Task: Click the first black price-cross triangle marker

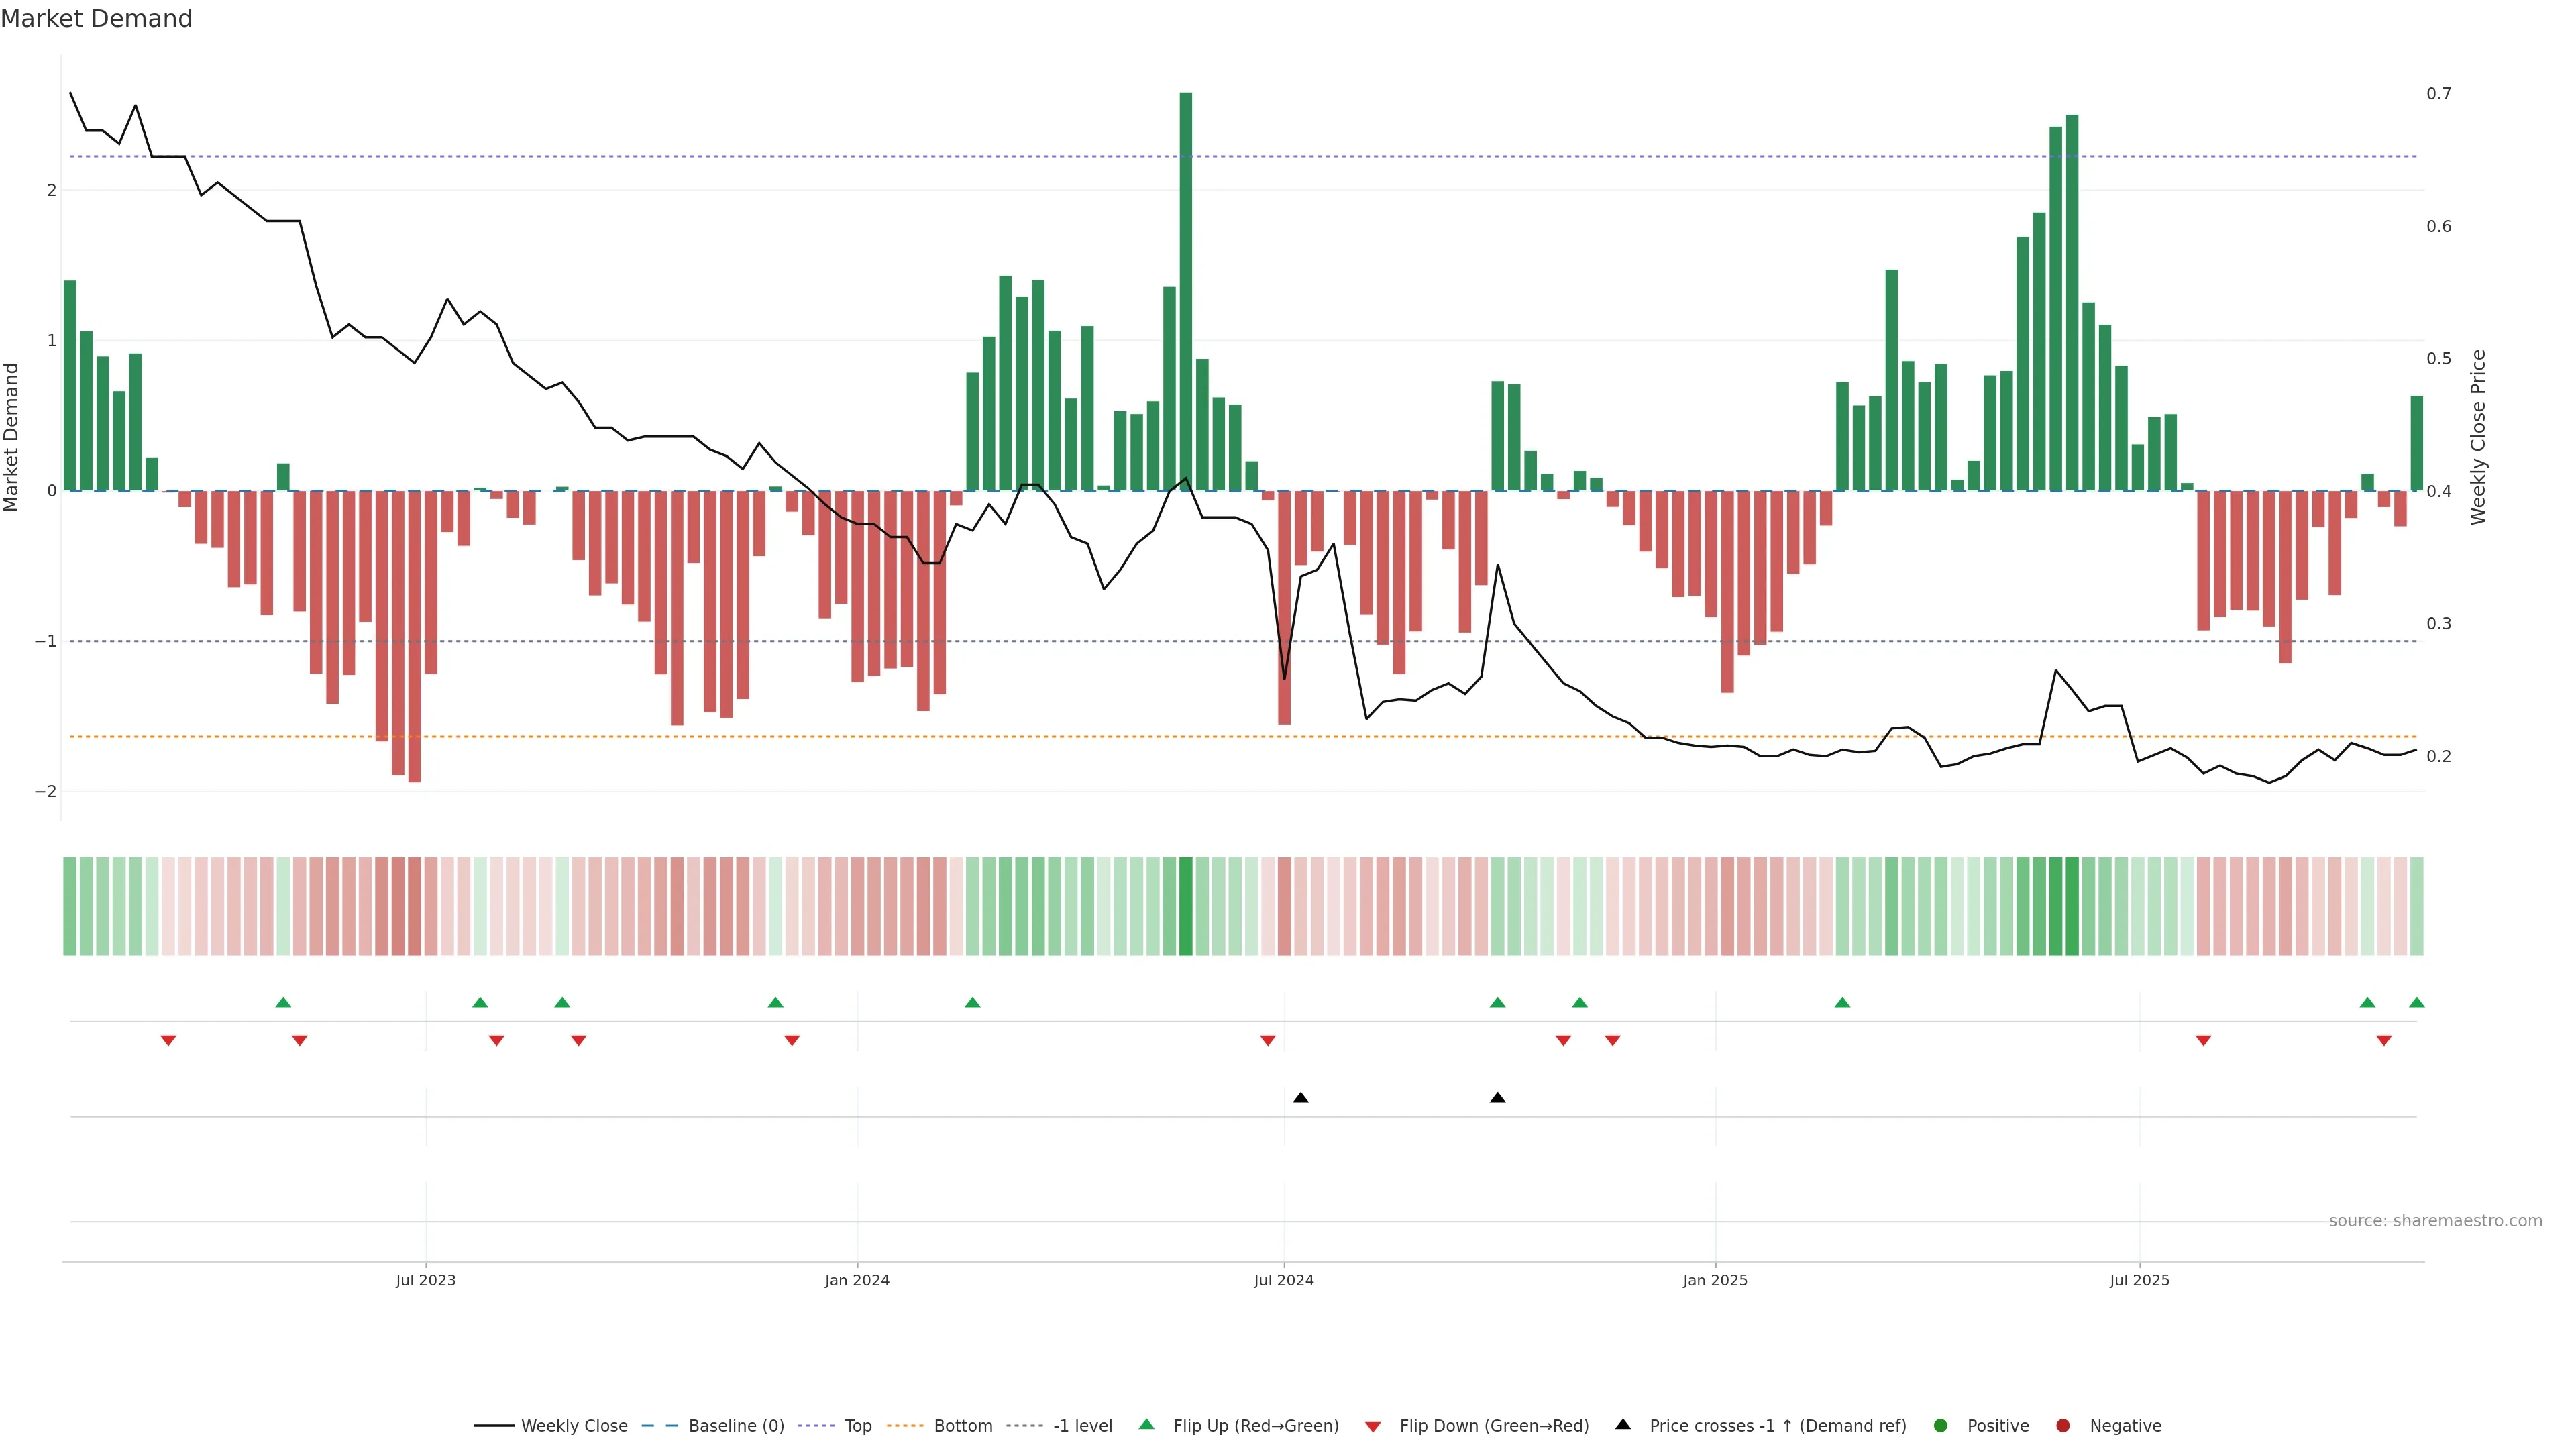Action: (x=1300, y=1098)
